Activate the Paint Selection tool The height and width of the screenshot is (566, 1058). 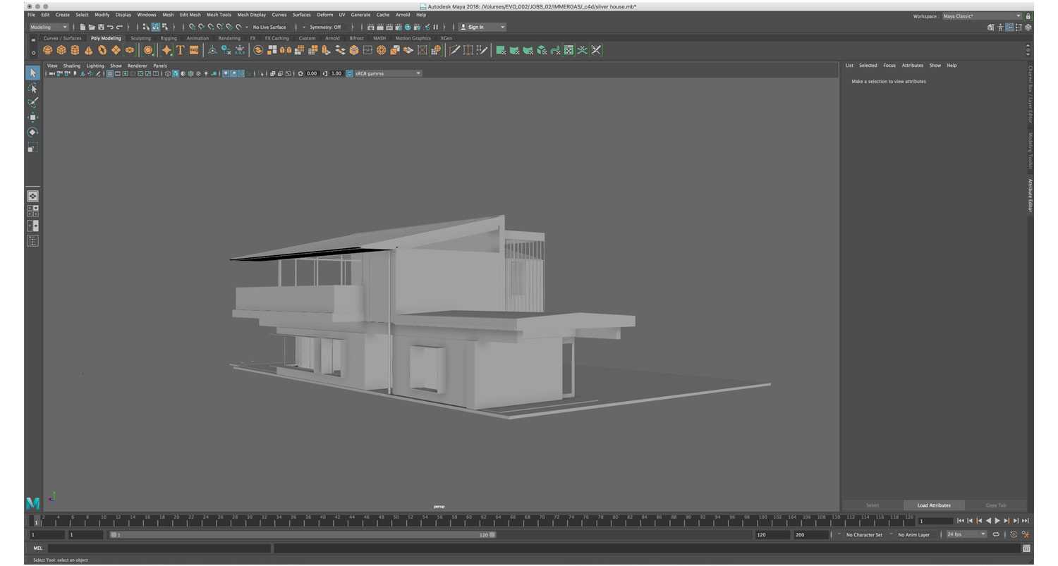[32, 103]
